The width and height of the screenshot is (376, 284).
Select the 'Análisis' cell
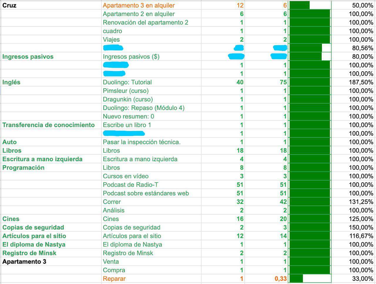[151, 210]
